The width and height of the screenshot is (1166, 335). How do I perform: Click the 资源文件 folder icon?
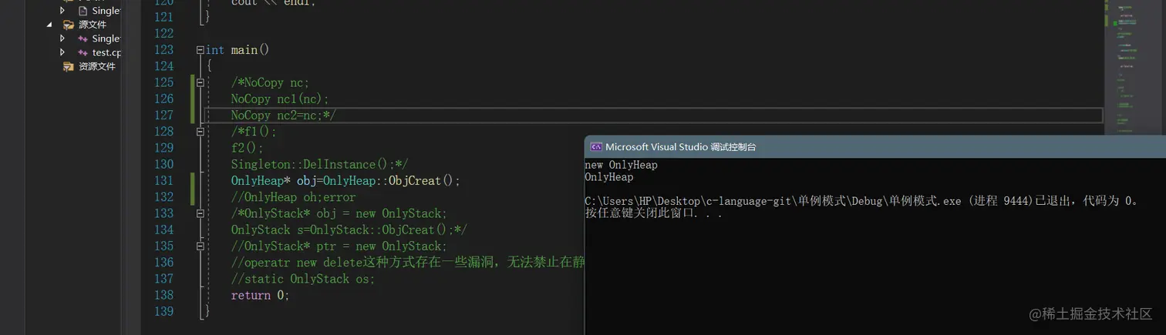tap(69, 66)
